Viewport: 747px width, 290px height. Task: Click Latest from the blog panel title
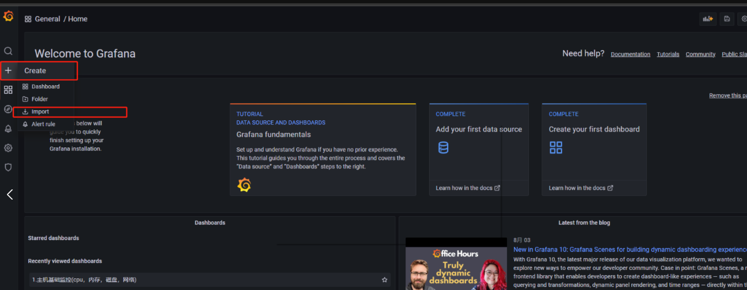coord(584,222)
